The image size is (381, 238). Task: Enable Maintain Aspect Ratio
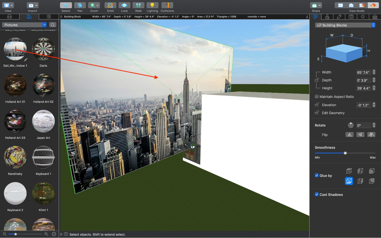(x=317, y=96)
